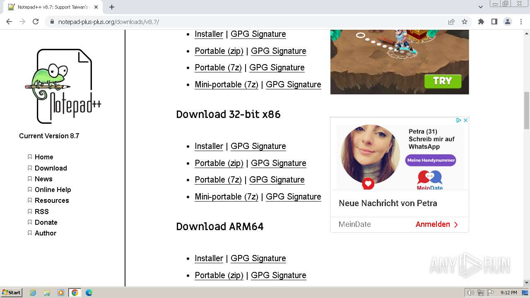
Task: Open the Home sidebar link
Action: 44,157
